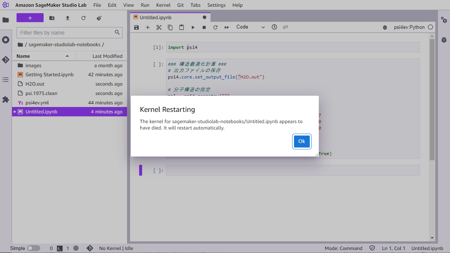The width and height of the screenshot is (450, 253).
Task: Click the import psi4 code cell
Action: [293, 47]
